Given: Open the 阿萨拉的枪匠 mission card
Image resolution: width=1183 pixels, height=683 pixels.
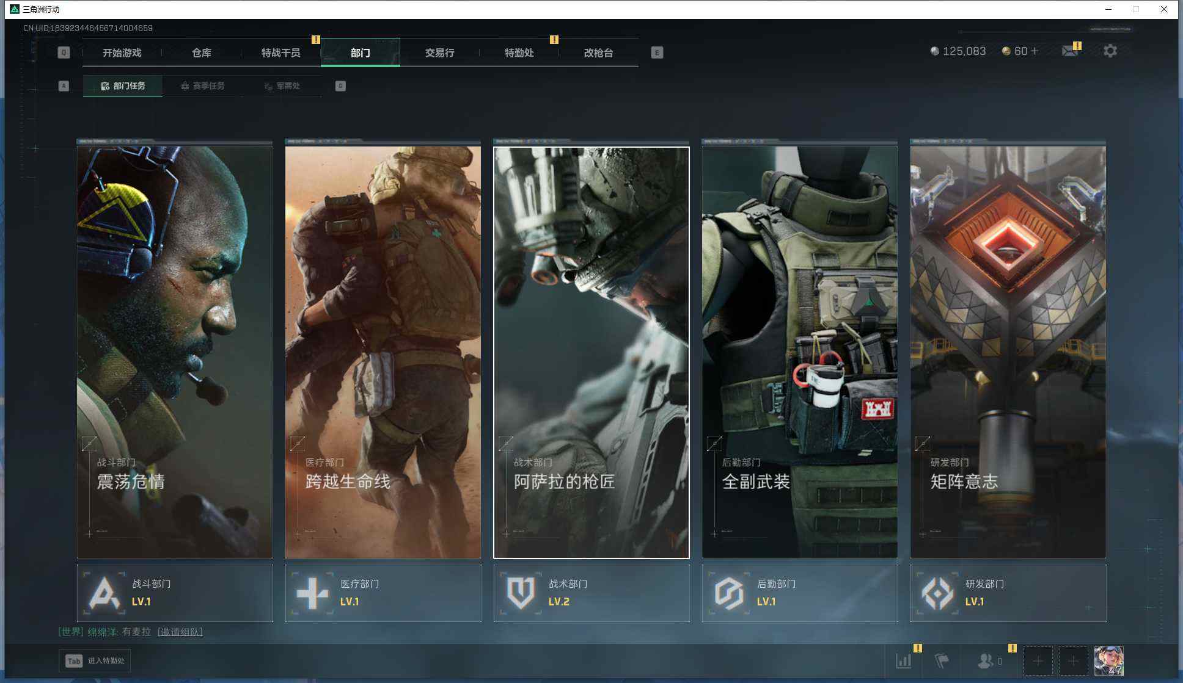Looking at the screenshot, I should 591,352.
